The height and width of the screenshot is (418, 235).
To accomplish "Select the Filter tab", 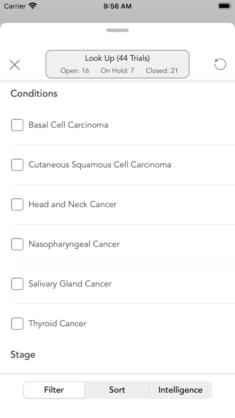I will [54, 390].
